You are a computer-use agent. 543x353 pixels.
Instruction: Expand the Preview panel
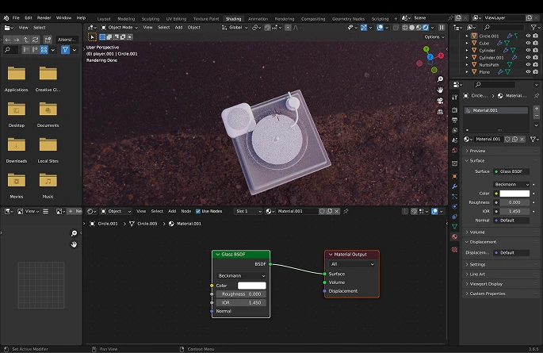pos(477,151)
